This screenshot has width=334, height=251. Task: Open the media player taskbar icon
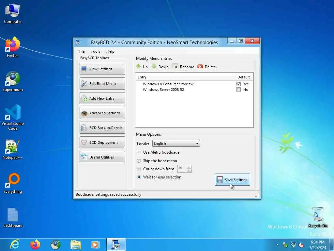click(96, 244)
